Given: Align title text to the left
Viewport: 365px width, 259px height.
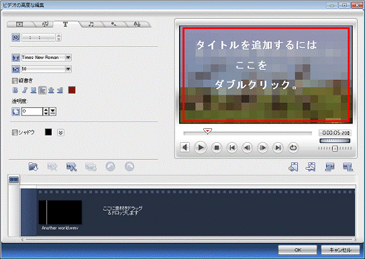Looking at the screenshot, I should pos(42,90).
